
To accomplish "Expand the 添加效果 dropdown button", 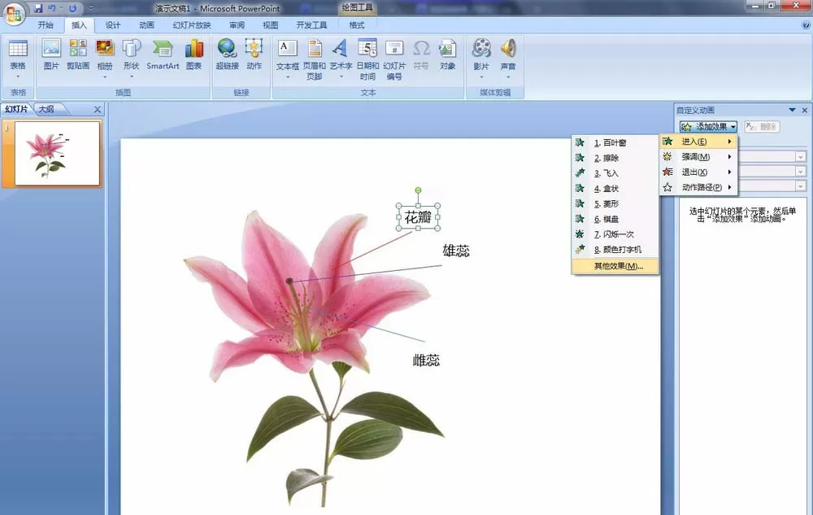I will point(708,127).
